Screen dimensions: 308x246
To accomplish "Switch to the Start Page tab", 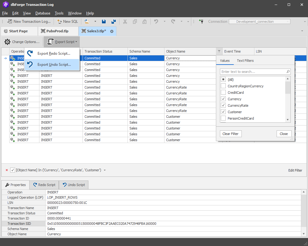I will (x=19, y=31).
